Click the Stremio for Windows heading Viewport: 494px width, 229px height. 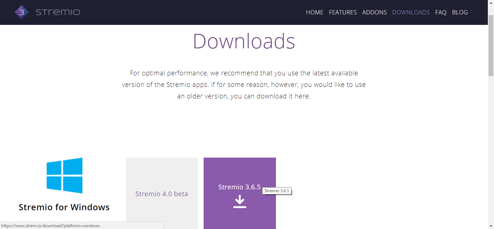tap(64, 207)
